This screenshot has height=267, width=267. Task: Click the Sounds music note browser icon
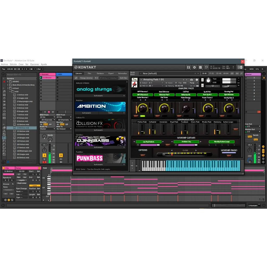click(x=4, y=92)
